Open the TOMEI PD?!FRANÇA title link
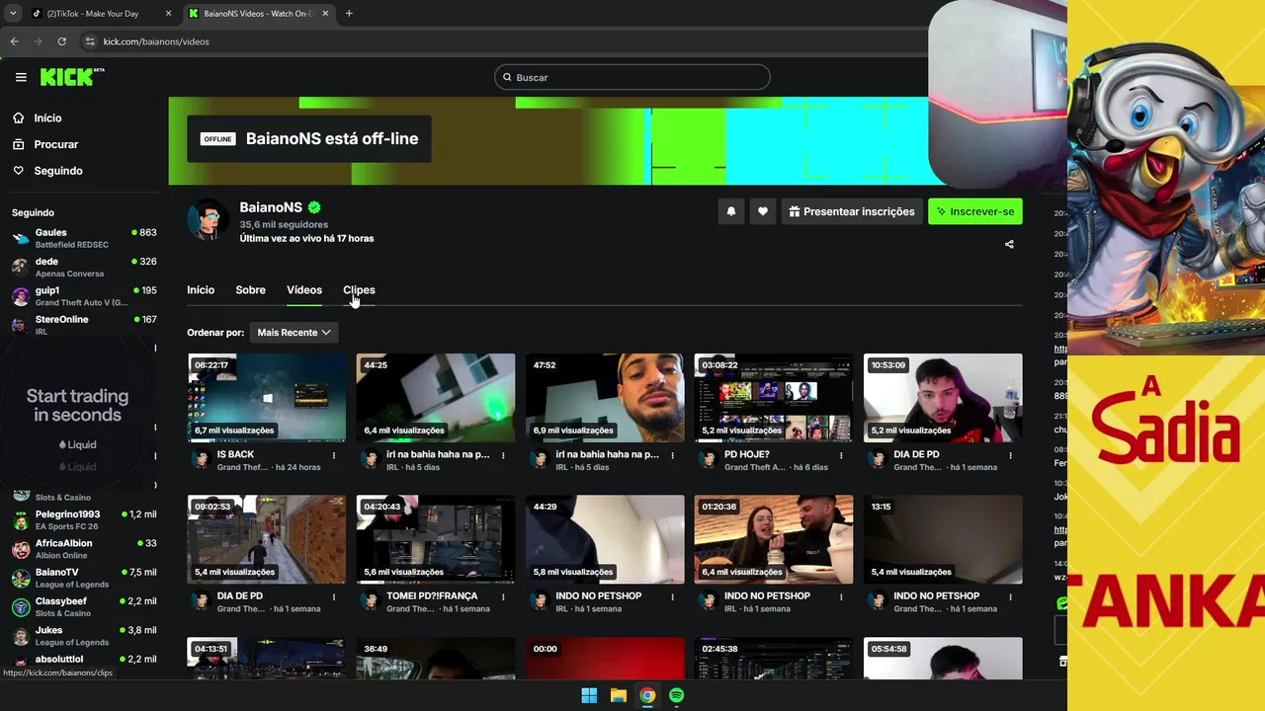The width and height of the screenshot is (1265, 711). pos(432,596)
